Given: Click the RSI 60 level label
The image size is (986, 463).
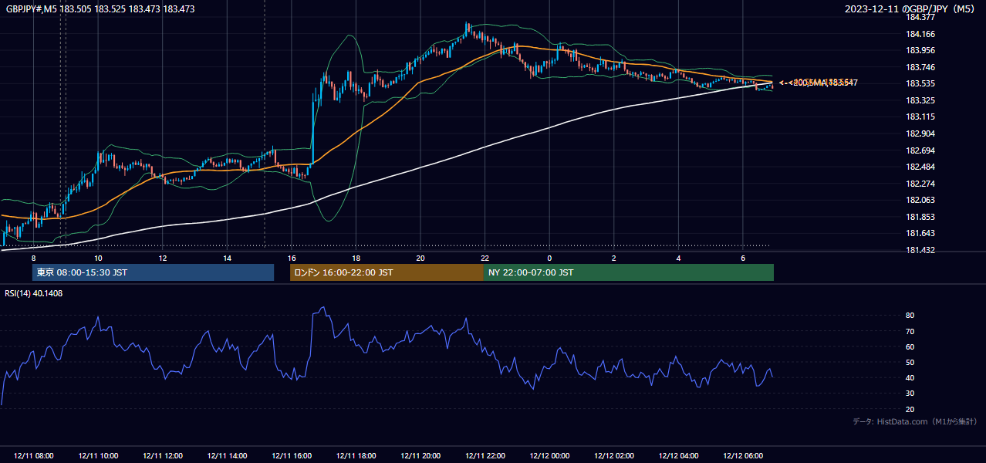Looking at the screenshot, I should [x=910, y=346].
